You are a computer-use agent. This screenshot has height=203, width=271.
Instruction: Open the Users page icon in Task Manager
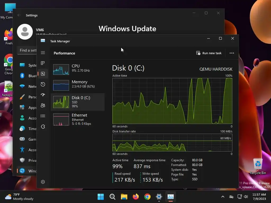pos(43,105)
